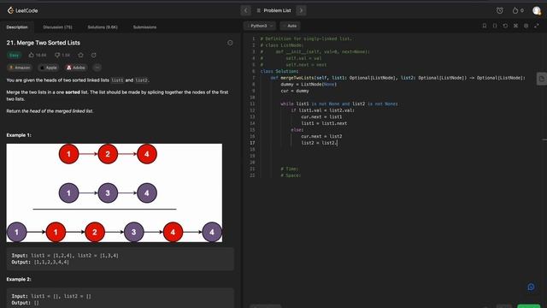Click the inline list1 code label
This screenshot has height=308, width=547.
coord(117,80)
